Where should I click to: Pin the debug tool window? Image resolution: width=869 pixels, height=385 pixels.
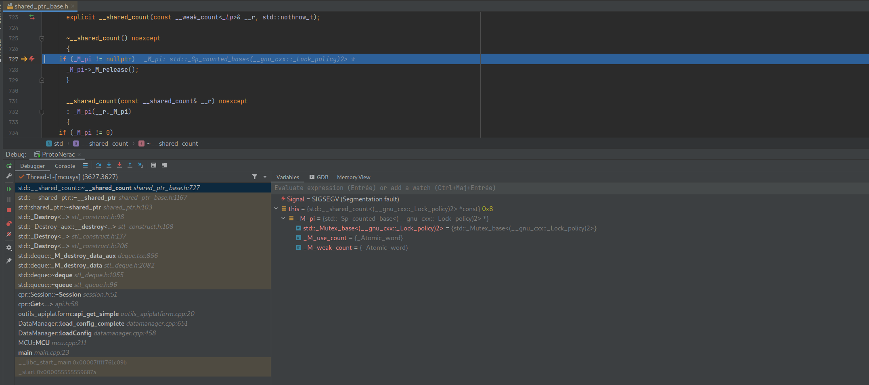point(9,260)
